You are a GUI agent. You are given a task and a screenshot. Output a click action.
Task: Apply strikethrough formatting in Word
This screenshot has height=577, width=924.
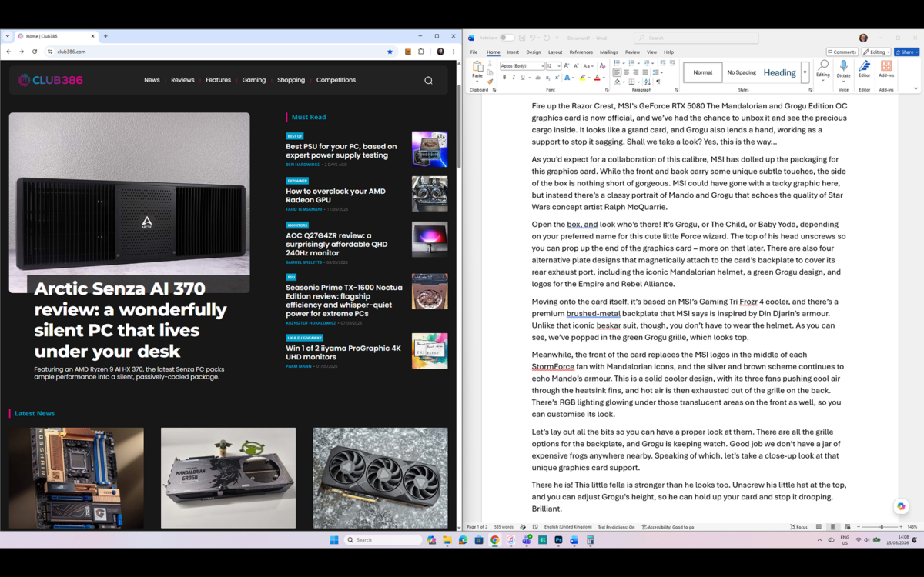[537, 78]
